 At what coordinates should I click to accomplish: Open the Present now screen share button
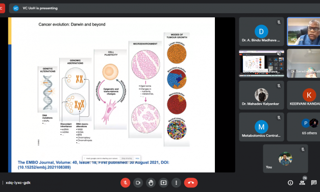point(163,183)
